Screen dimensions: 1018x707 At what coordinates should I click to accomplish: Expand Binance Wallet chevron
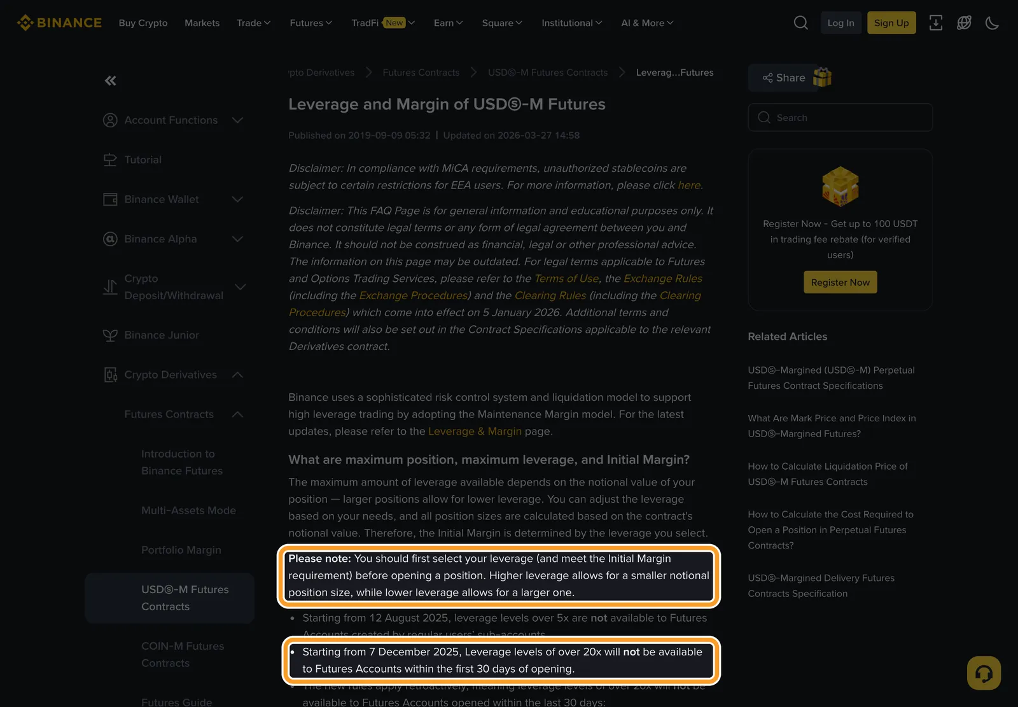coord(237,199)
